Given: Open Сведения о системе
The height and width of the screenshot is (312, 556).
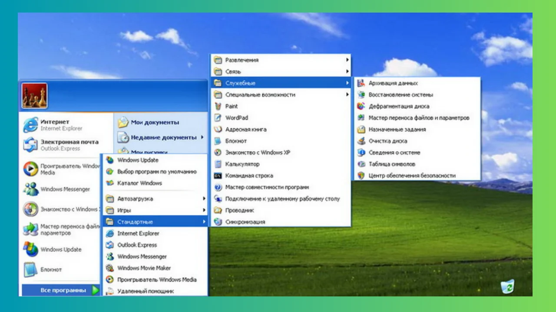Looking at the screenshot, I should (x=417, y=153).
